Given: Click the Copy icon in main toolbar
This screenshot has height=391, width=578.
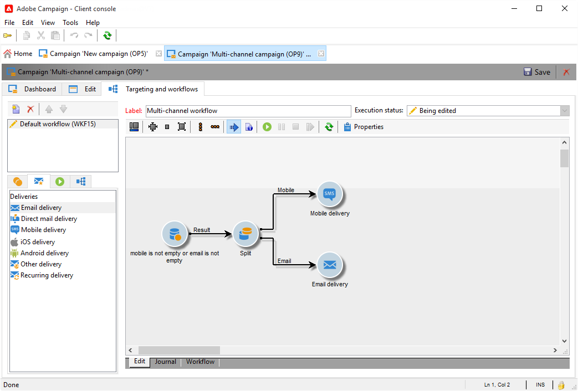Looking at the screenshot, I should 27,35.
